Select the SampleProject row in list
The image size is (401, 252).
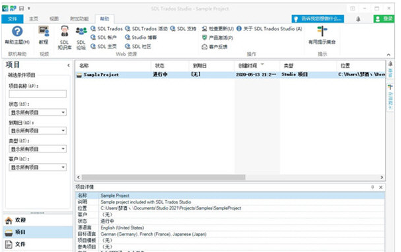tap(230, 75)
